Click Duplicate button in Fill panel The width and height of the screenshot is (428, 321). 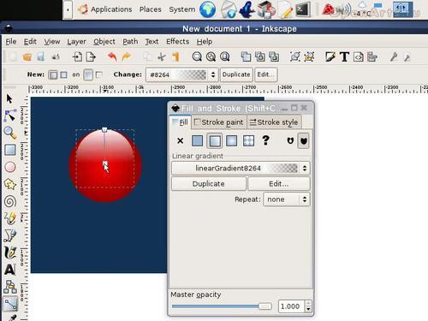pyautogui.click(x=209, y=184)
